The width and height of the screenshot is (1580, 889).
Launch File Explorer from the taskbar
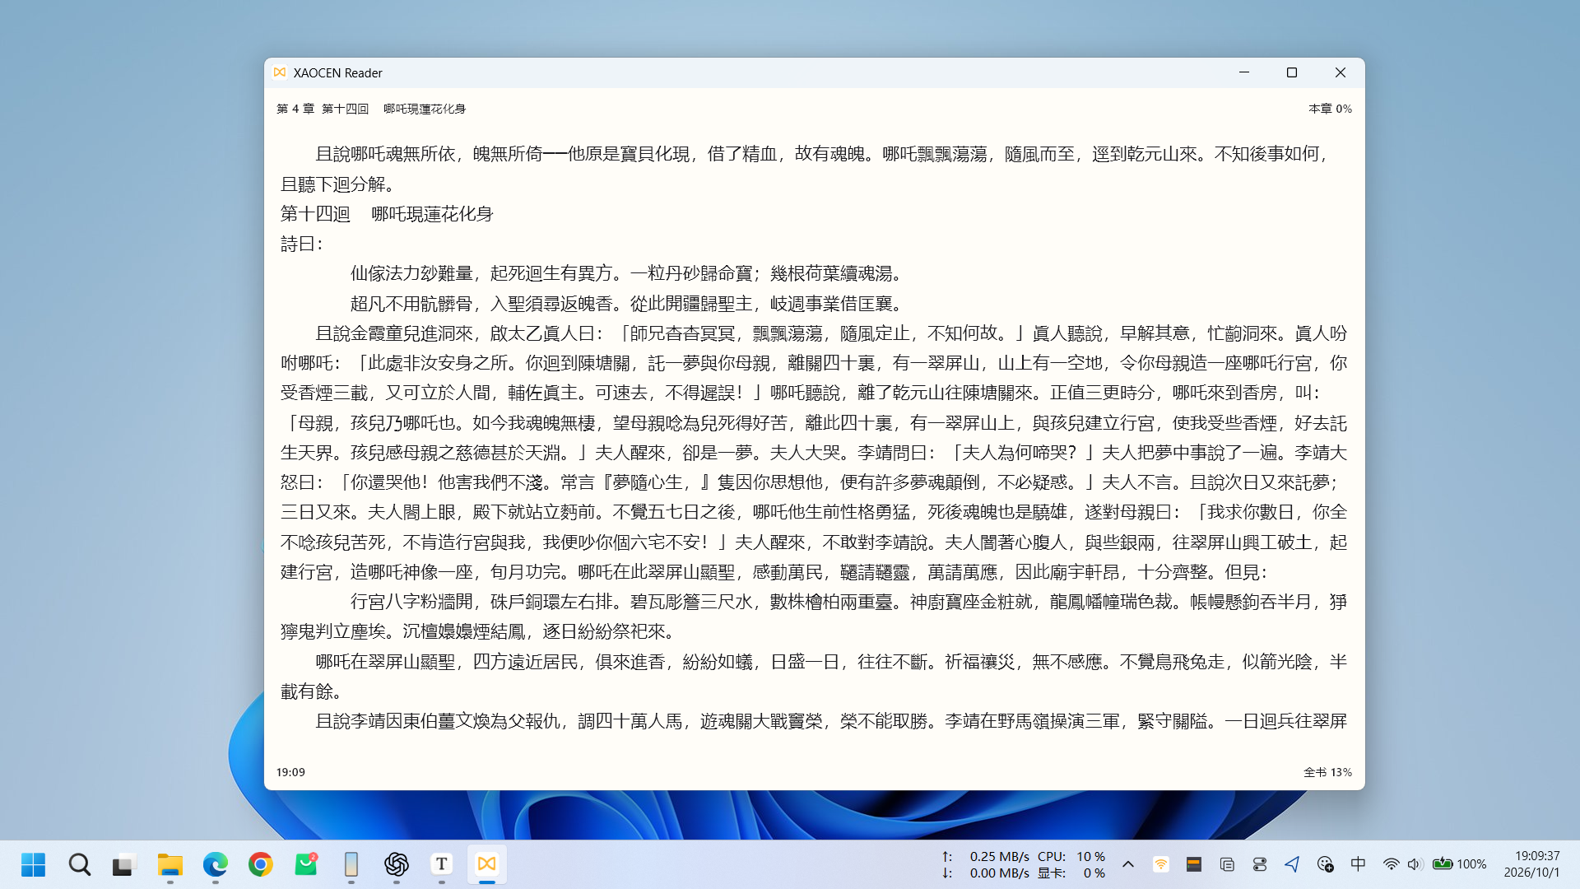pyautogui.click(x=170, y=864)
